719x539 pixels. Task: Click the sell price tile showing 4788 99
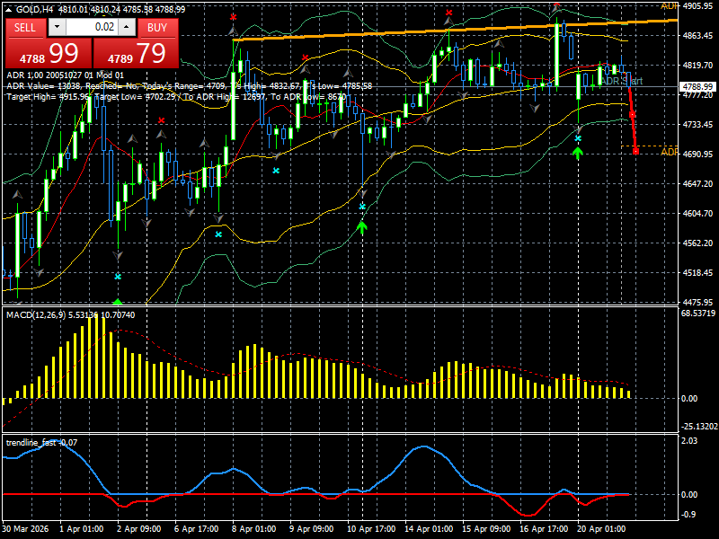coord(49,54)
